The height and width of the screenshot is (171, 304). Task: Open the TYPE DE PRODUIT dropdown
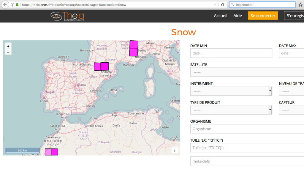[231, 110]
